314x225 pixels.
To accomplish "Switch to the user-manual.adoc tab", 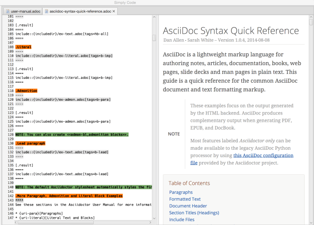I will 23,11.
